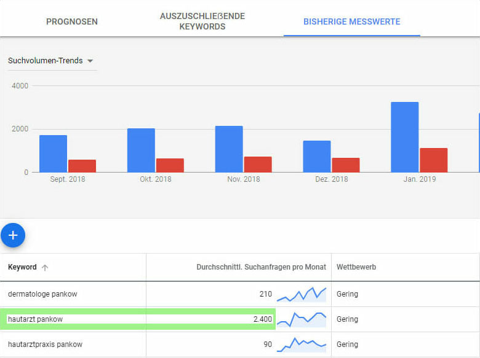The width and height of the screenshot is (480, 358).
Task: Click the dermatologe pankow trend sparkline
Action: (x=302, y=294)
